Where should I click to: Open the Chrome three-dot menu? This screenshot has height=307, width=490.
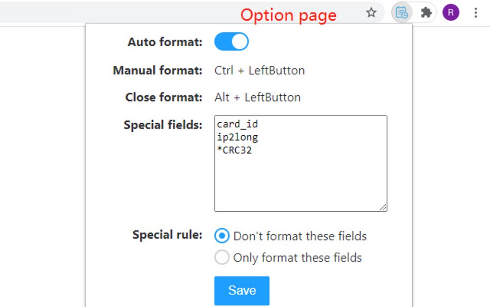[476, 13]
